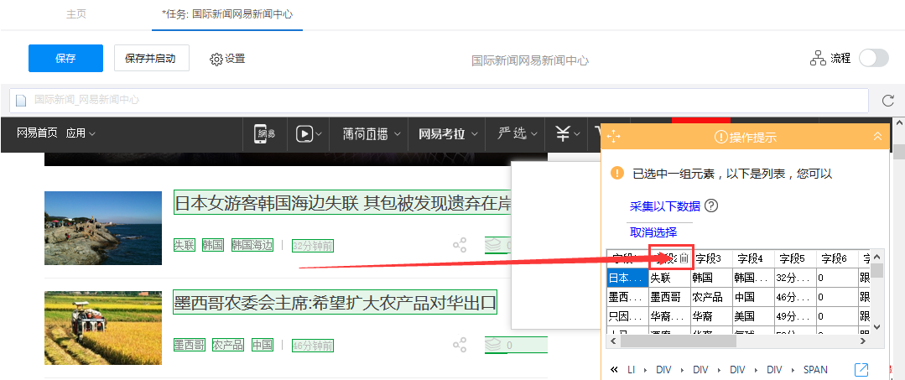Click the double-chevron back icon in element path
Image resolution: width=905 pixels, height=380 pixels.
[x=615, y=370]
